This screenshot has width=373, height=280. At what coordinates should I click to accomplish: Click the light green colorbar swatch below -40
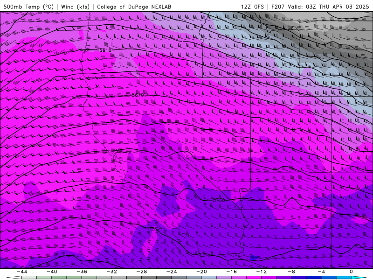pyautogui.click(x=44, y=278)
